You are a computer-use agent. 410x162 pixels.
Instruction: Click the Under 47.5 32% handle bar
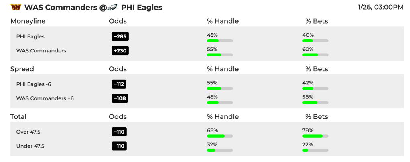tap(220, 150)
